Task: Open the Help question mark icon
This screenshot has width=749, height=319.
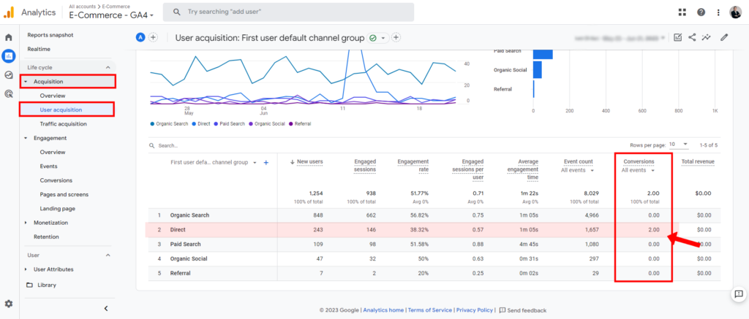Action: pyautogui.click(x=701, y=12)
